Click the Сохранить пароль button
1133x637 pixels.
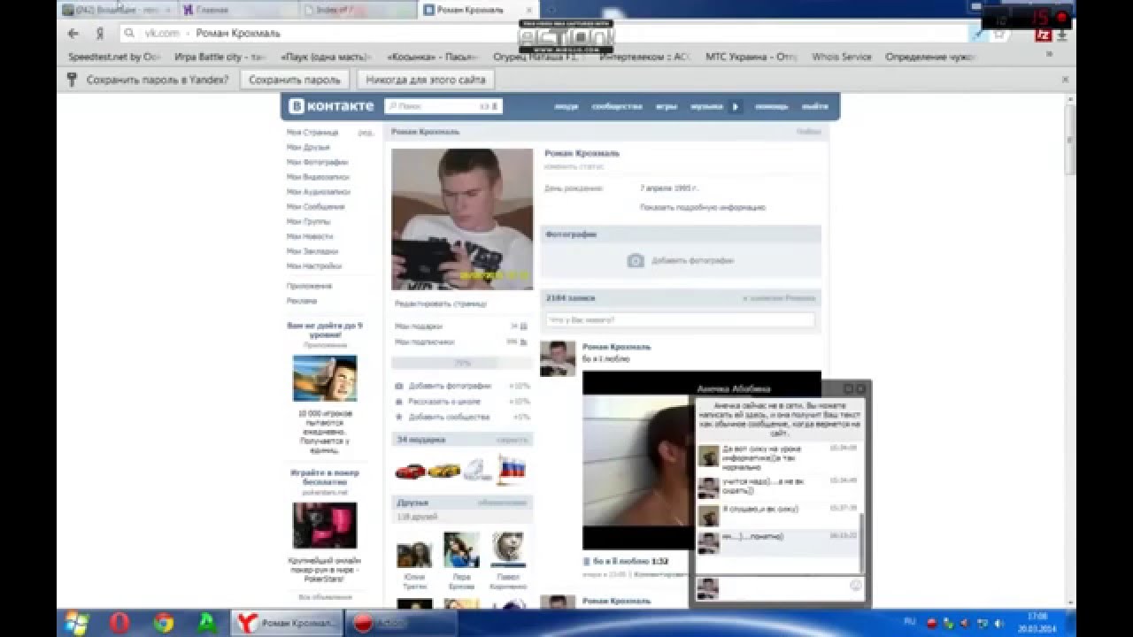[x=295, y=80]
